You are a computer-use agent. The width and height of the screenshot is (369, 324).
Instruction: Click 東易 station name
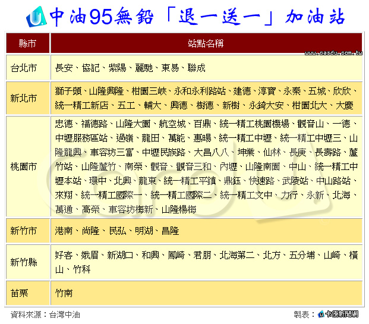tap(170, 68)
